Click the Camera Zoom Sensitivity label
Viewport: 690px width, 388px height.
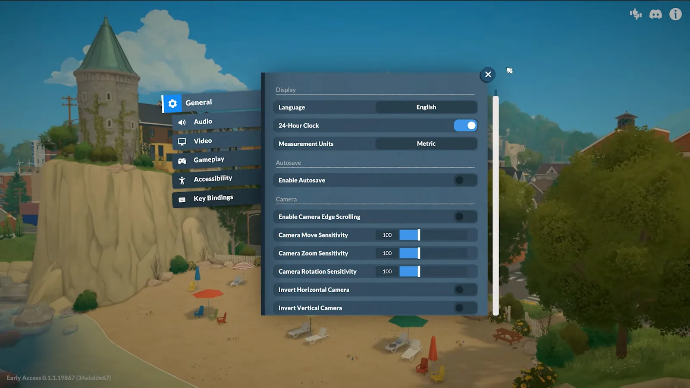pos(313,253)
